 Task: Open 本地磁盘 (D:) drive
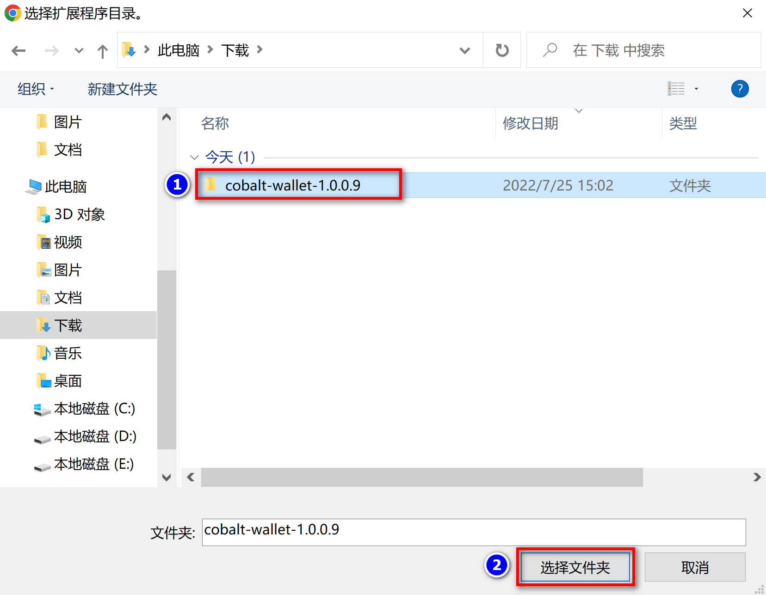[x=95, y=436]
